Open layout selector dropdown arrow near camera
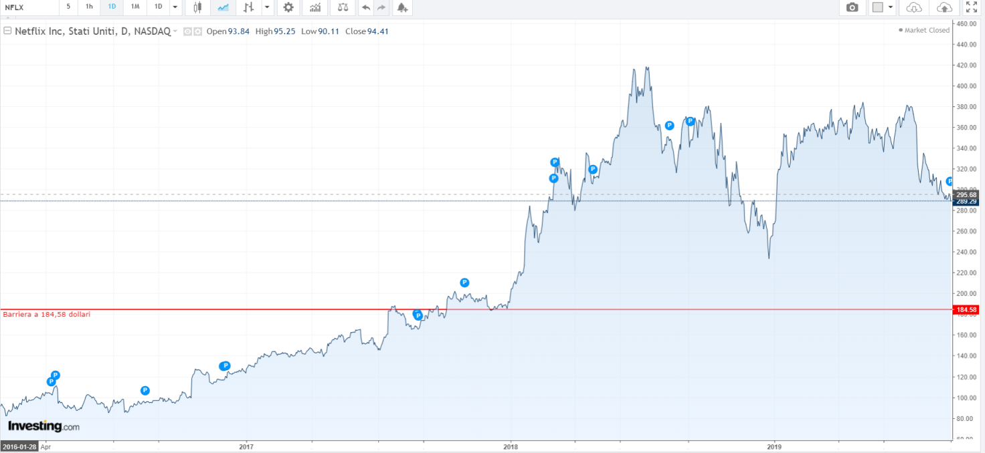Image resolution: width=985 pixels, height=453 pixels. pos(891,7)
